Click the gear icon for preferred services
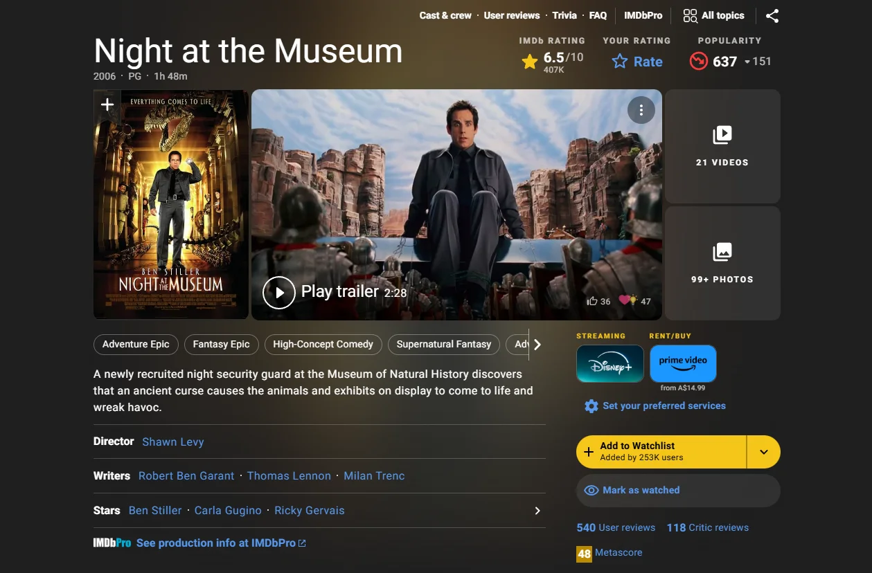872x573 pixels. point(591,406)
